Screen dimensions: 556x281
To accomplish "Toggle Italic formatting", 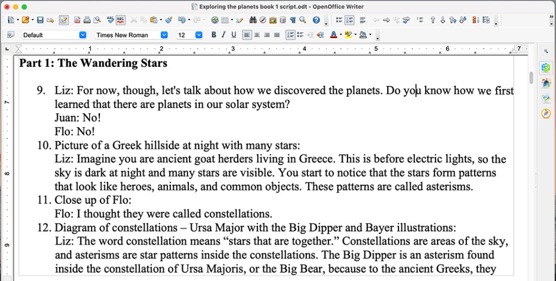I will pyautogui.click(x=224, y=35).
